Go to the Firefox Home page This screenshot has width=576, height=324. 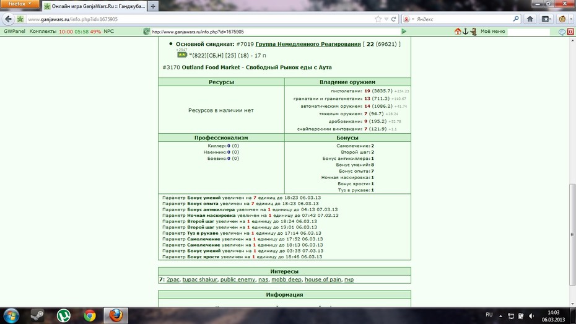point(530,19)
